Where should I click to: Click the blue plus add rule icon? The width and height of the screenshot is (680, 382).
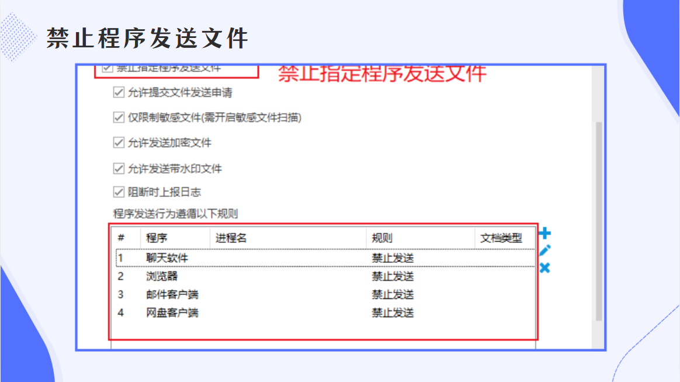click(x=544, y=233)
